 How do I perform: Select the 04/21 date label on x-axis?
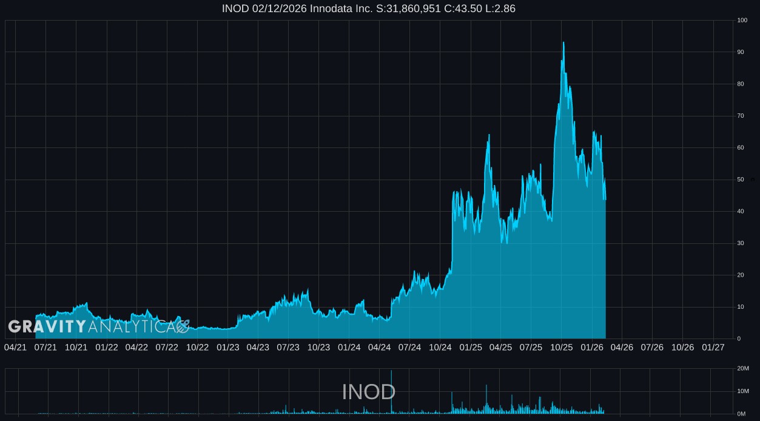coord(15,348)
